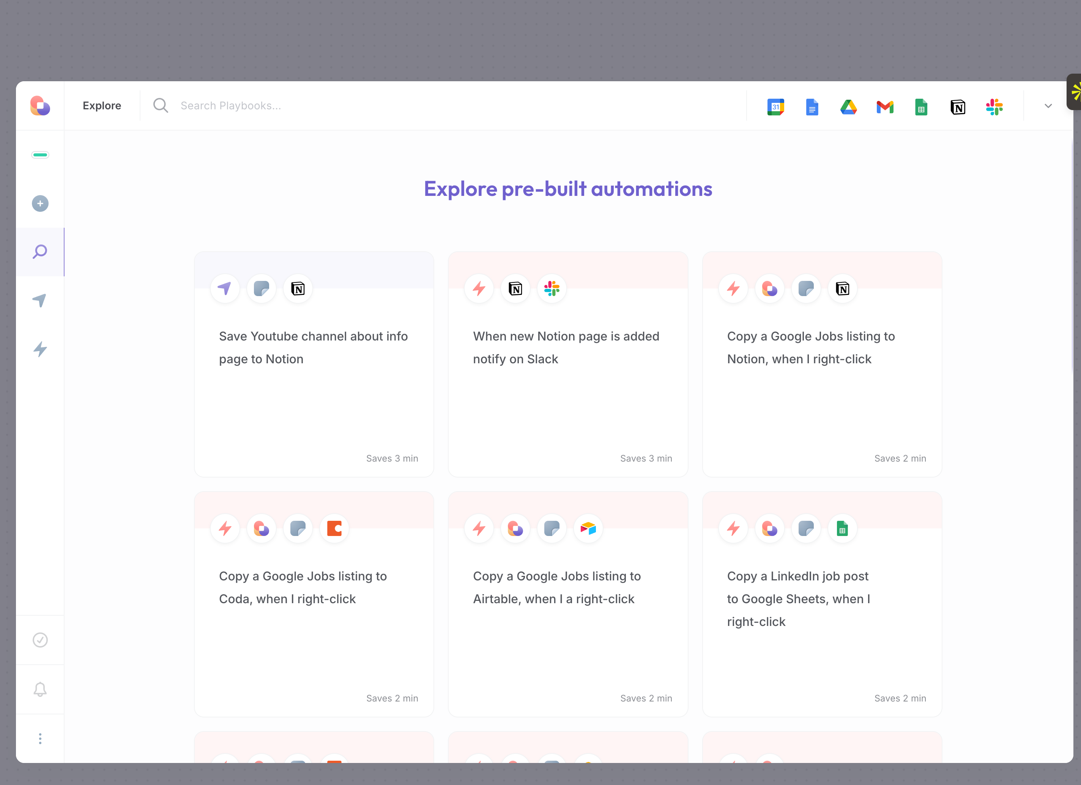The height and width of the screenshot is (785, 1081).
Task: Click the Google Calendar icon in header
Action: point(775,107)
